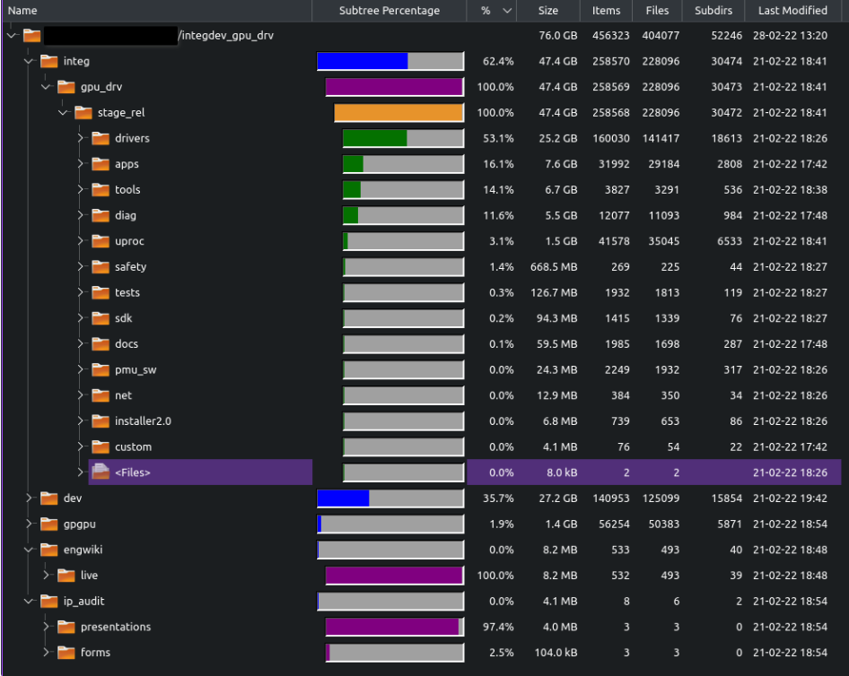Viewport: 849px width, 676px height.
Task: Click the safety folder icon
Action: point(100,267)
